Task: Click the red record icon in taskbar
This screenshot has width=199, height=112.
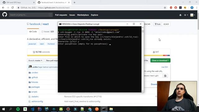Action: 68,109
